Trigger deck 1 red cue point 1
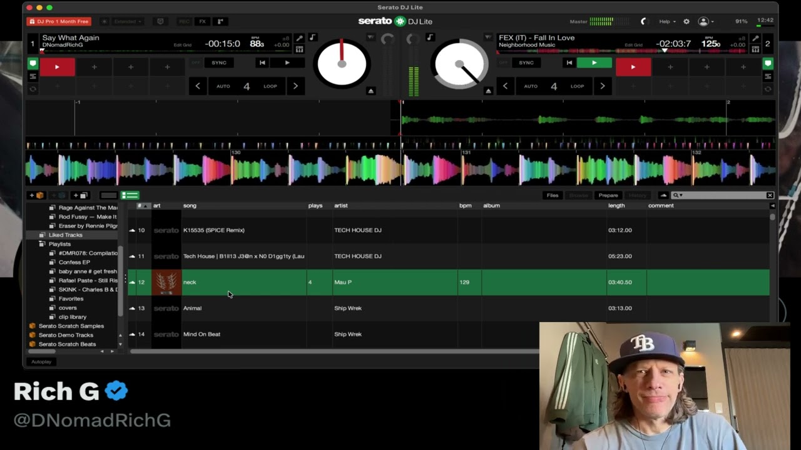This screenshot has height=450, width=801. pyautogui.click(x=57, y=67)
